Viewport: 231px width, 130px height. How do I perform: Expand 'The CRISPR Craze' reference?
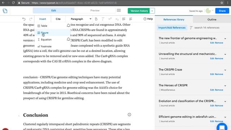(x=225, y=70)
